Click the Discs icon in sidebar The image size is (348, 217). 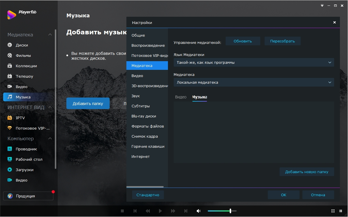pyautogui.click(x=10, y=45)
